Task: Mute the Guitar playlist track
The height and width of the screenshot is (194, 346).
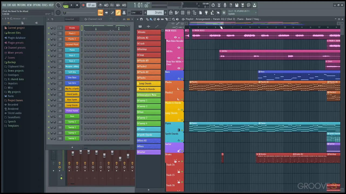Action: pos(182,151)
